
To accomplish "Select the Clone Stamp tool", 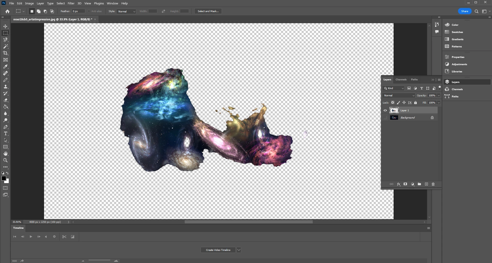I will 5,87.
